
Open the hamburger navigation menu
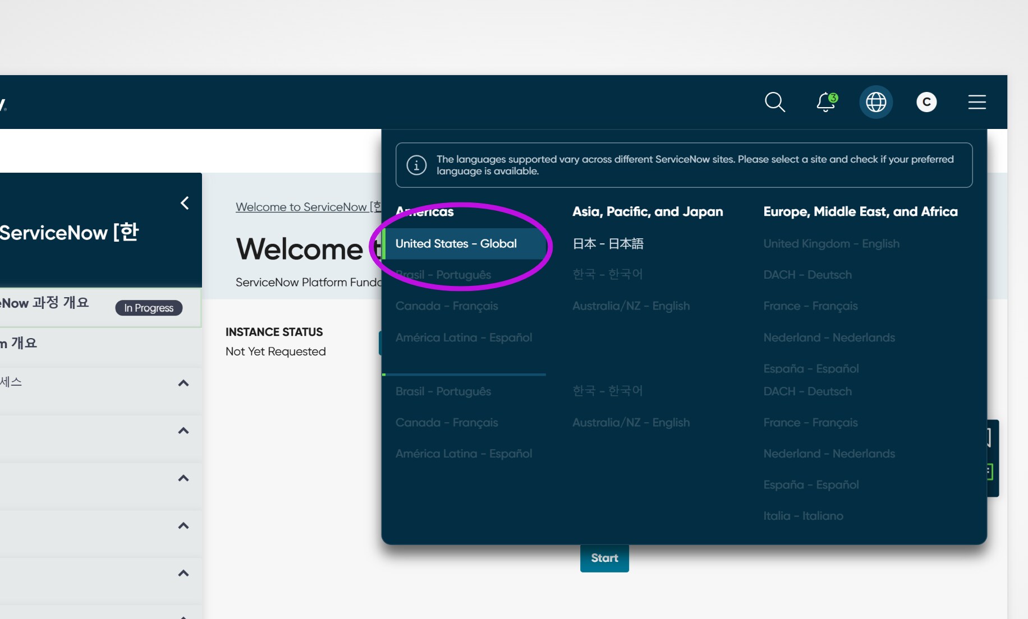[976, 102]
